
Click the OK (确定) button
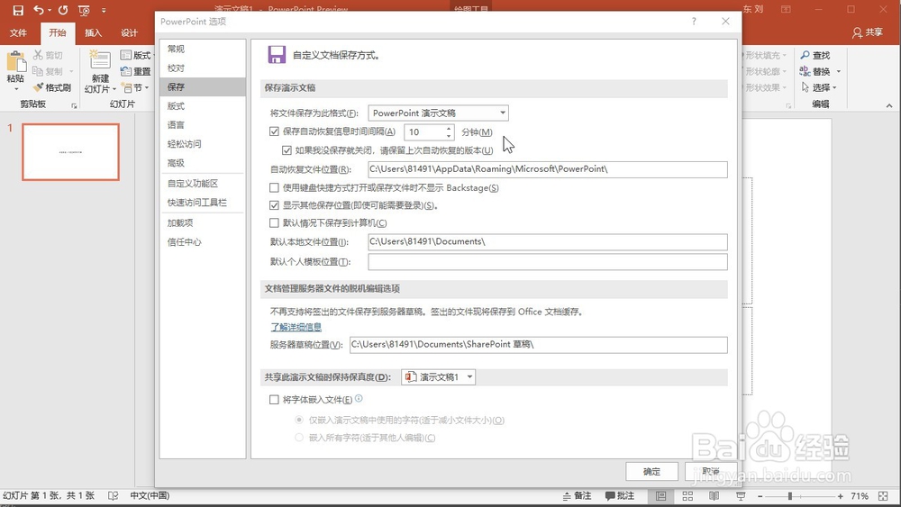651,471
